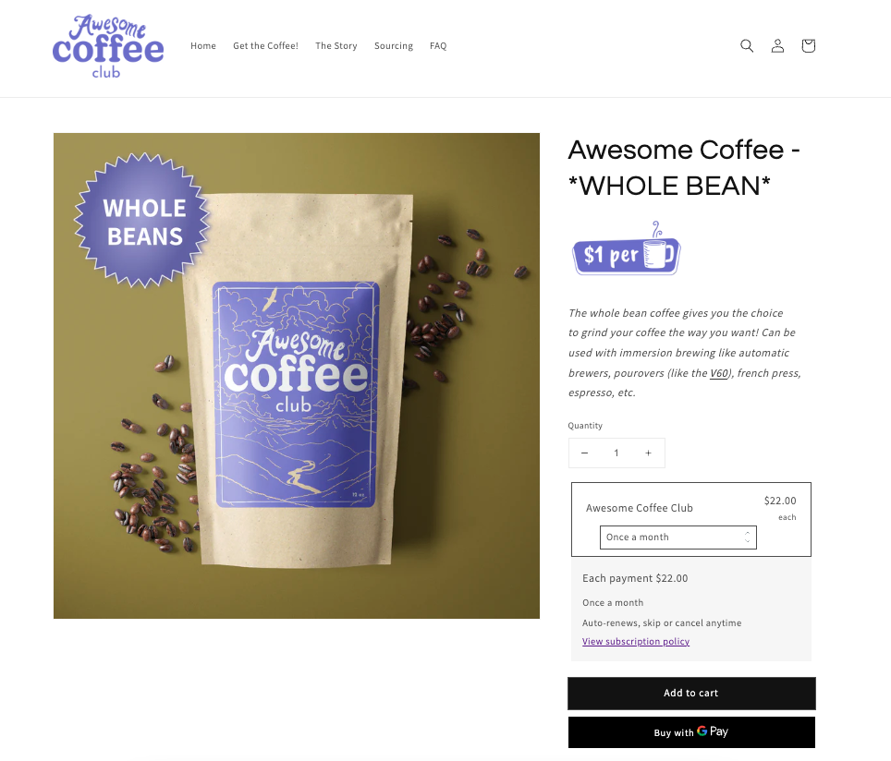
Task: Click the $1 per cup badge
Action: click(626, 248)
